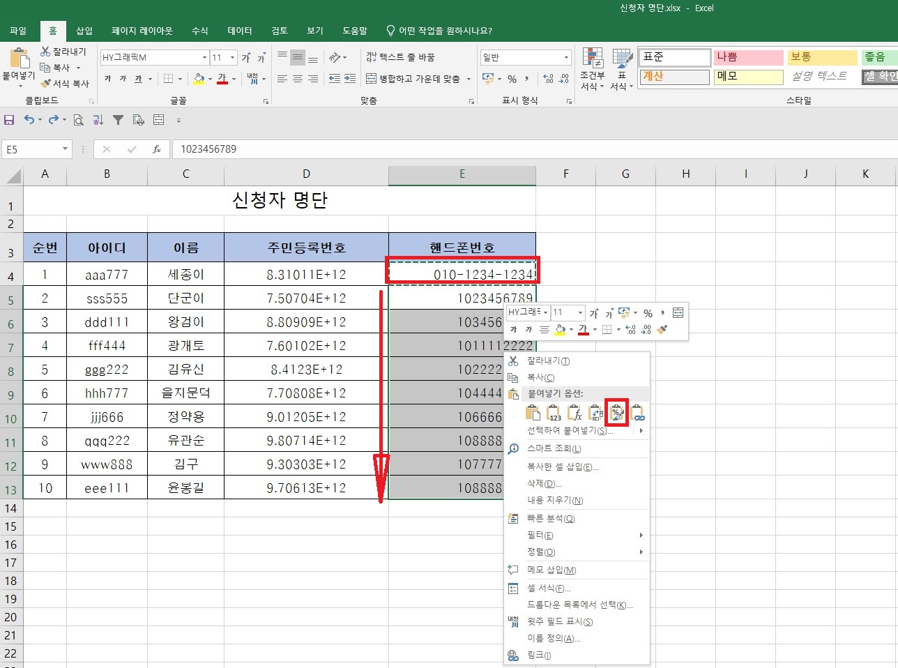Paste formulas (fx) from paste options

[574, 413]
